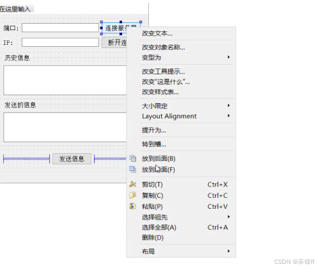
Task: Click the IP input field
Action: (60, 42)
